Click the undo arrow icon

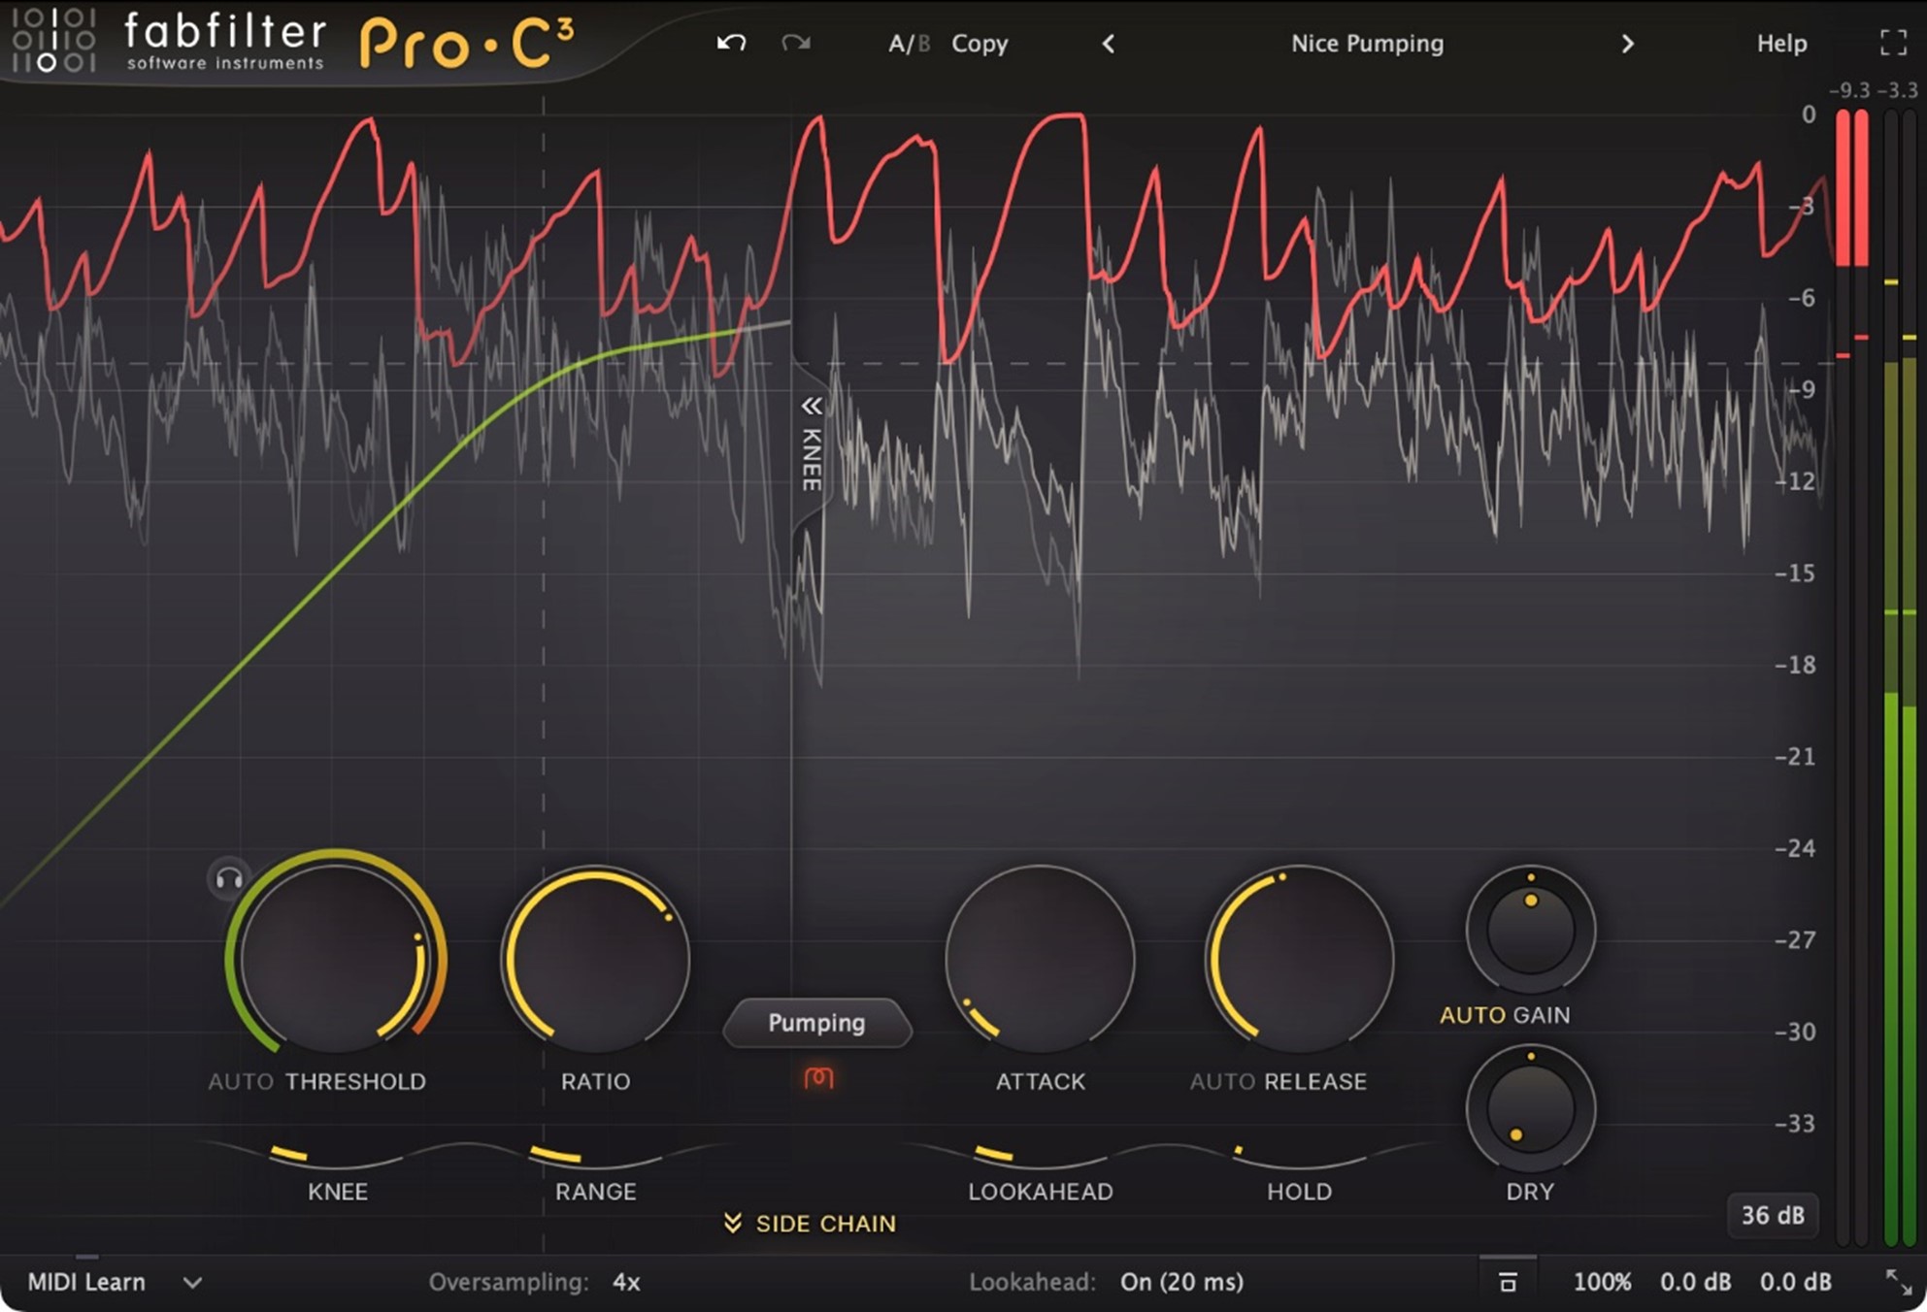[731, 43]
